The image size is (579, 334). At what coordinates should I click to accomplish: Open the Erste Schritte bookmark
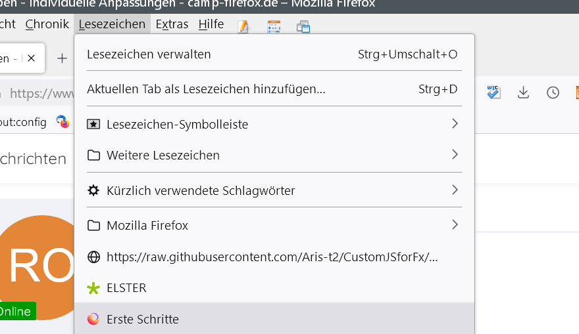pos(143,320)
